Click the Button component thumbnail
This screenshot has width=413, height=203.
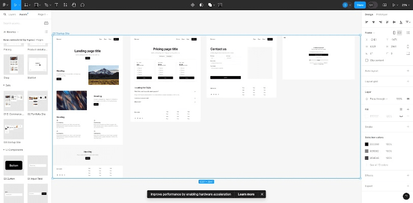(14, 165)
